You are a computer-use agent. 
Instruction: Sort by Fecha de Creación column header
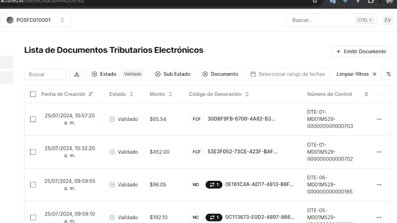[63, 94]
